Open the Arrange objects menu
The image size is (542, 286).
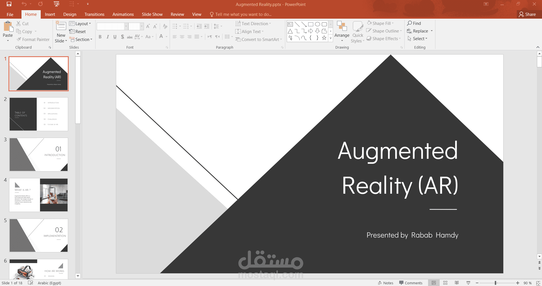(x=342, y=31)
